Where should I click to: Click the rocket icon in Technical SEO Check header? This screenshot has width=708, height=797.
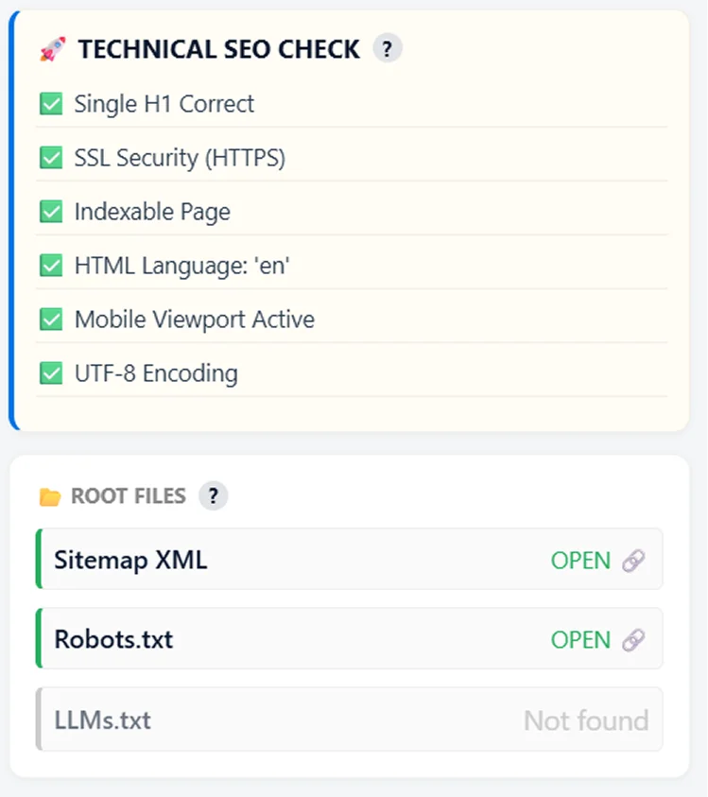coord(54,47)
